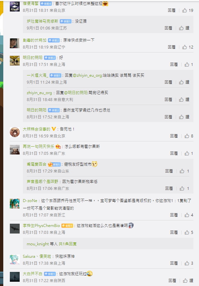
Task: Open the @明日的朔阳 mention in the reply
Action: pyautogui.click(x=76, y=93)
